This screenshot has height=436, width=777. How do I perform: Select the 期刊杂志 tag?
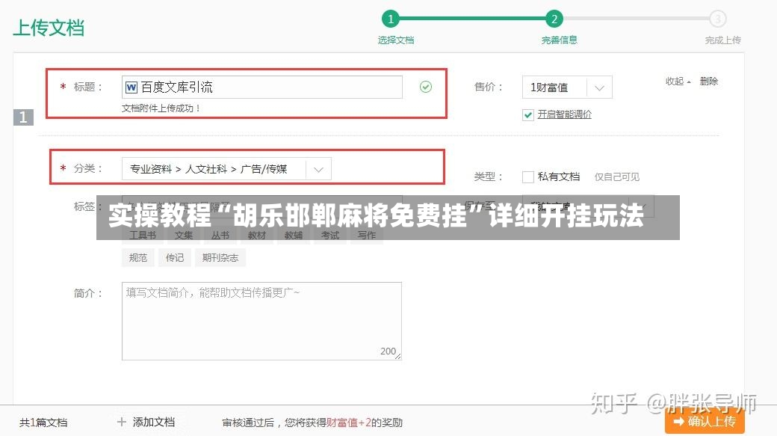220,258
